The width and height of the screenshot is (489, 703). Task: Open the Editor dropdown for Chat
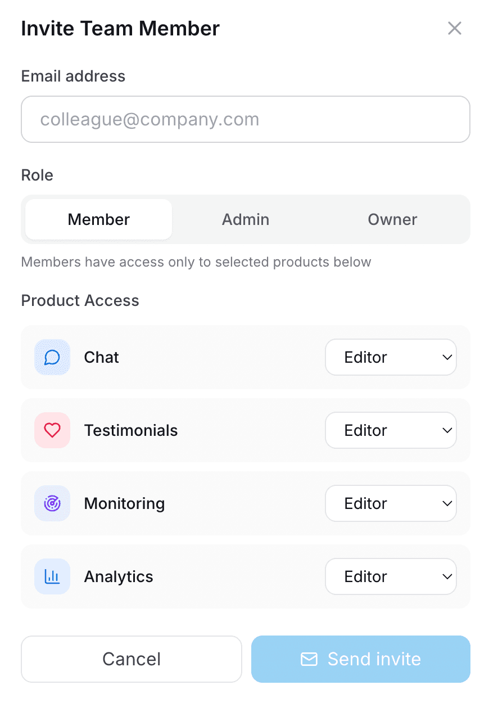click(391, 357)
